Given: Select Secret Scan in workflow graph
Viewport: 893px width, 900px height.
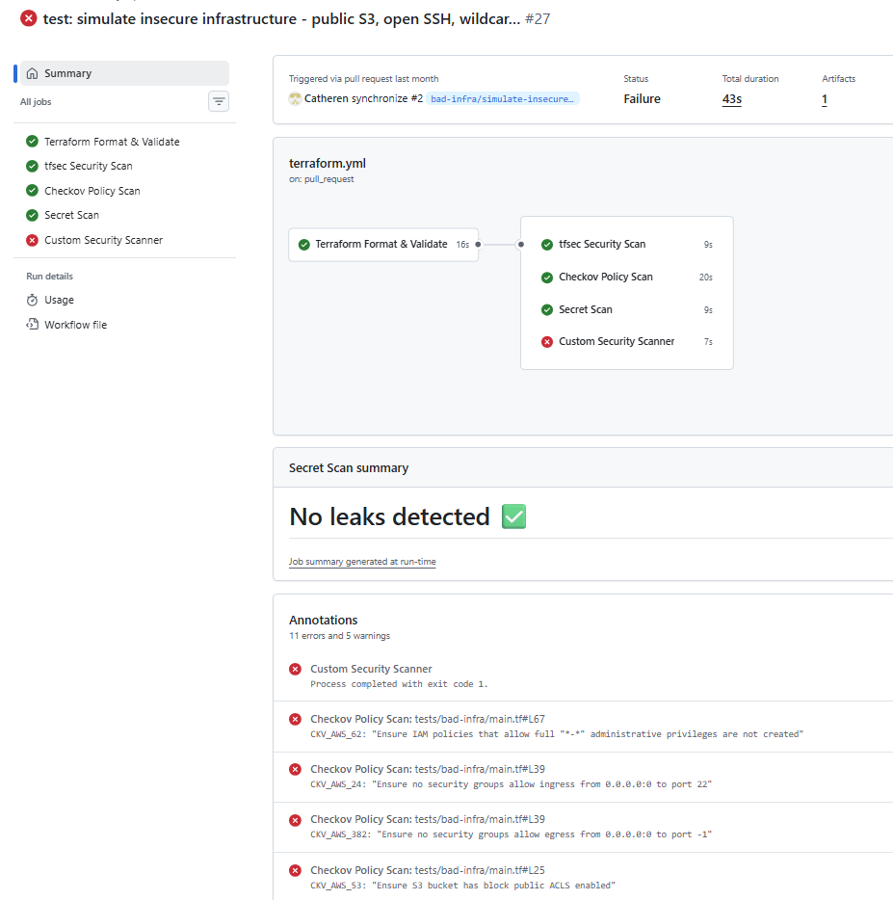Looking at the screenshot, I should pyautogui.click(x=627, y=310).
